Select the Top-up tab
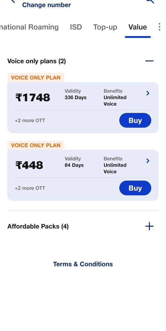This screenshot has height=331, width=166. [x=105, y=27]
